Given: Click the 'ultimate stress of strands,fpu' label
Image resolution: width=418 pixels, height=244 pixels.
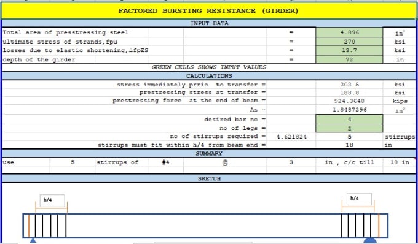Looking at the screenshot, I should [x=60, y=42].
